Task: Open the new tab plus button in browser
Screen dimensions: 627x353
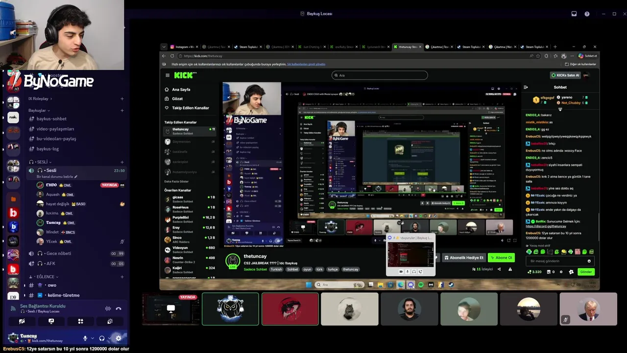Action: [x=555, y=47]
